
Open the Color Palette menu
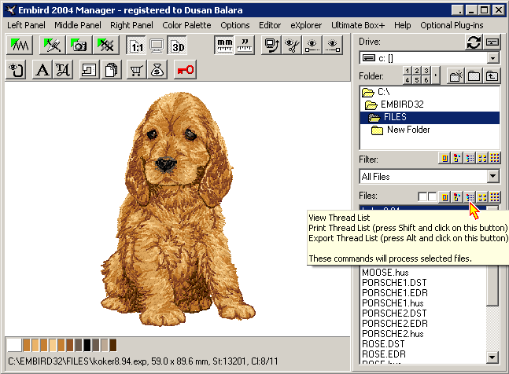point(186,25)
